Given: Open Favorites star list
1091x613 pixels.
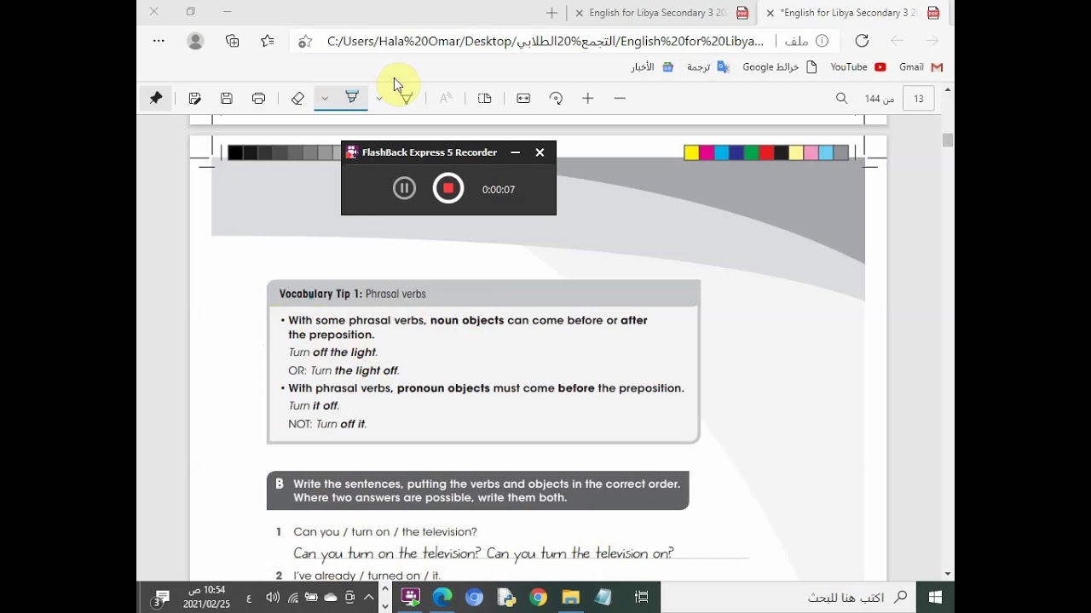Looking at the screenshot, I should pyautogui.click(x=268, y=41).
